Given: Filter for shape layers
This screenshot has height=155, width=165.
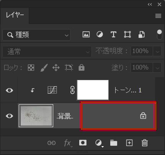Looking at the screenshot, I should [x=127, y=34].
